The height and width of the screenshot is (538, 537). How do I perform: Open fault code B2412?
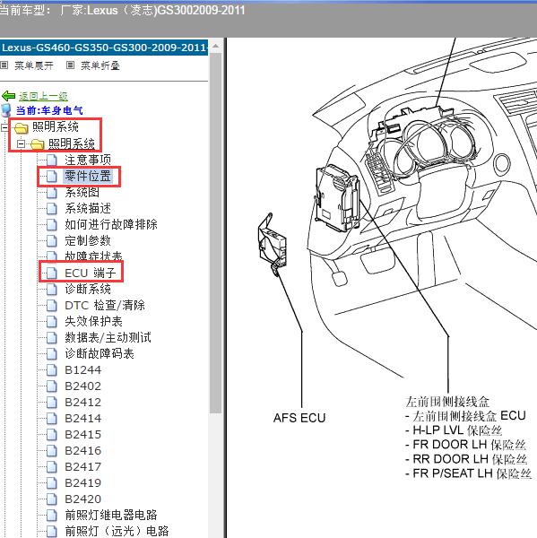pos(82,402)
